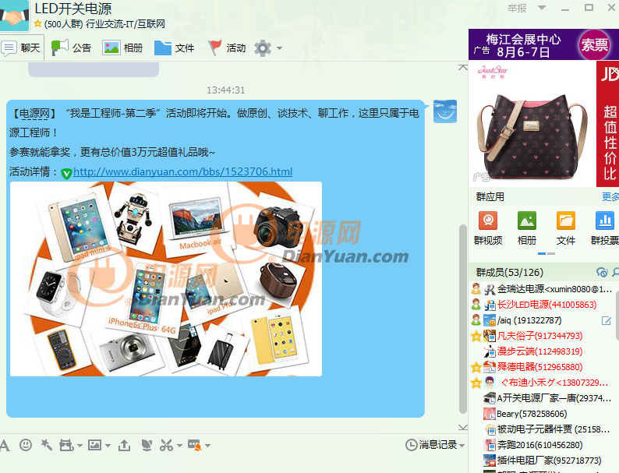Open the emoji smiley picker
Image resolution: width=619 pixels, height=473 pixels.
pos(26,446)
